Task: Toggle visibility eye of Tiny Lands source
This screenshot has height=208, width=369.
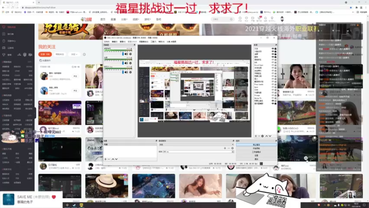Action: pyautogui.click(x=273, y=84)
